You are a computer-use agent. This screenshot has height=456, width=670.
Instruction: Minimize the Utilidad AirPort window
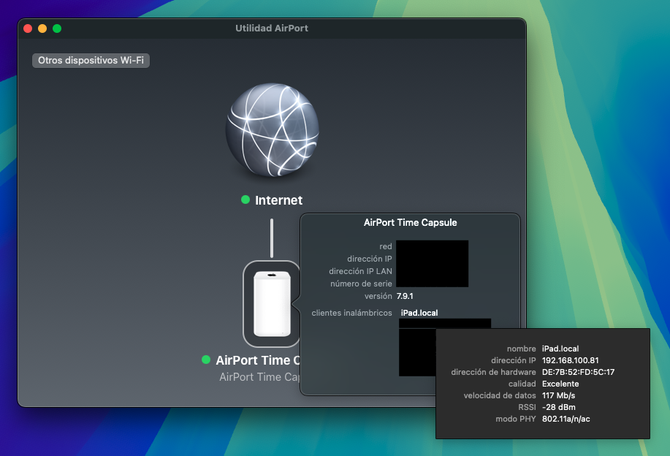pos(42,28)
